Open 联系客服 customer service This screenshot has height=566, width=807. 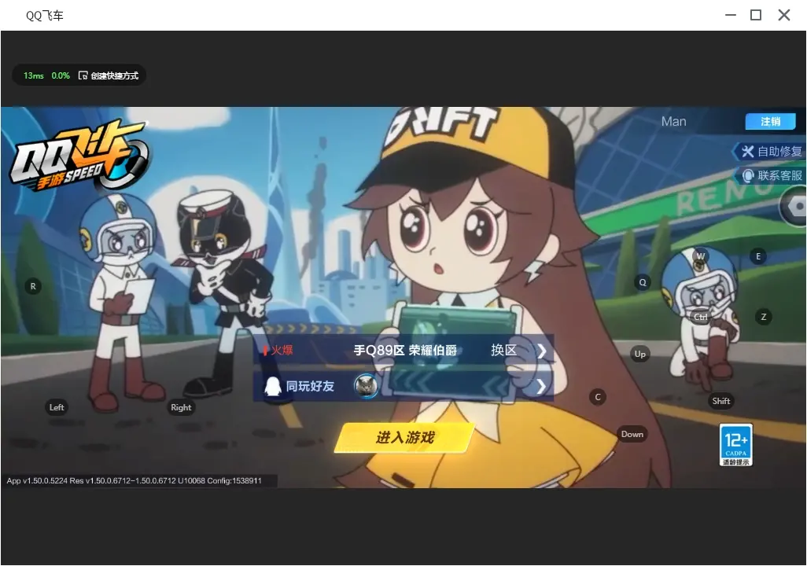771,176
